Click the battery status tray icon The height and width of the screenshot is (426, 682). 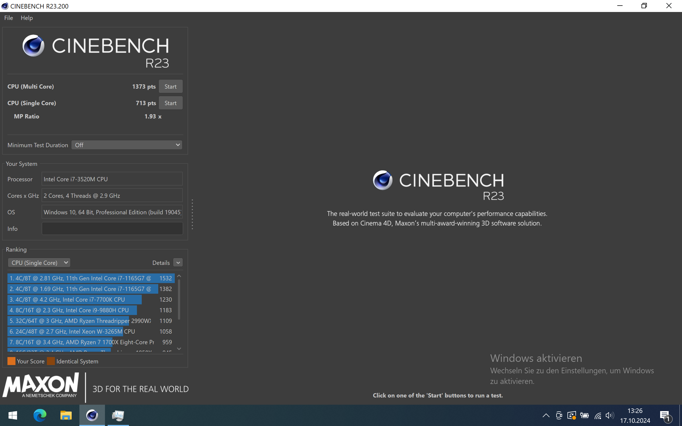584,415
